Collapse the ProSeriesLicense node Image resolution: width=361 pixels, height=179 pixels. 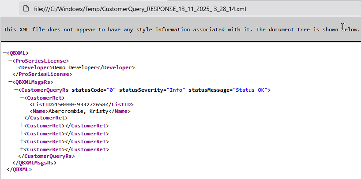[x=10, y=60]
